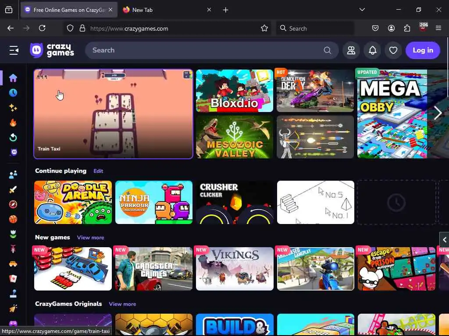Open the friends icon in header
Image resolution: width=449 pixels, height=336 pixels.
351,50
